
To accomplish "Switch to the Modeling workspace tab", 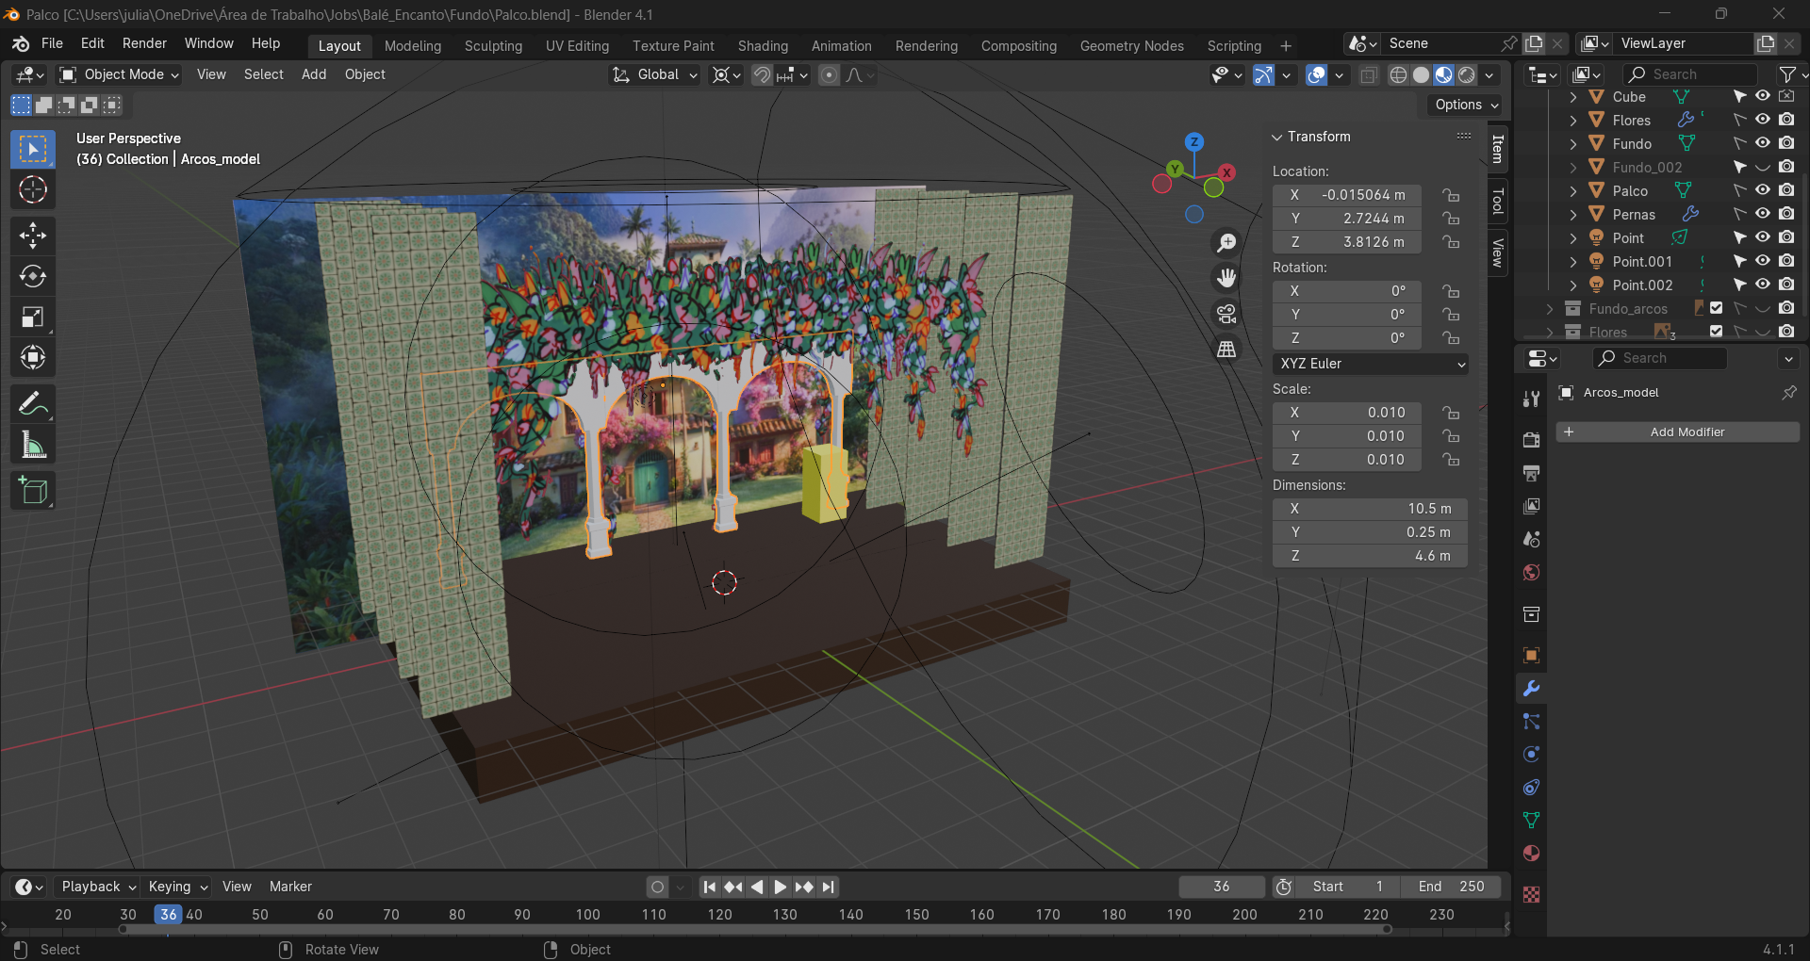I will pos(413,45).
